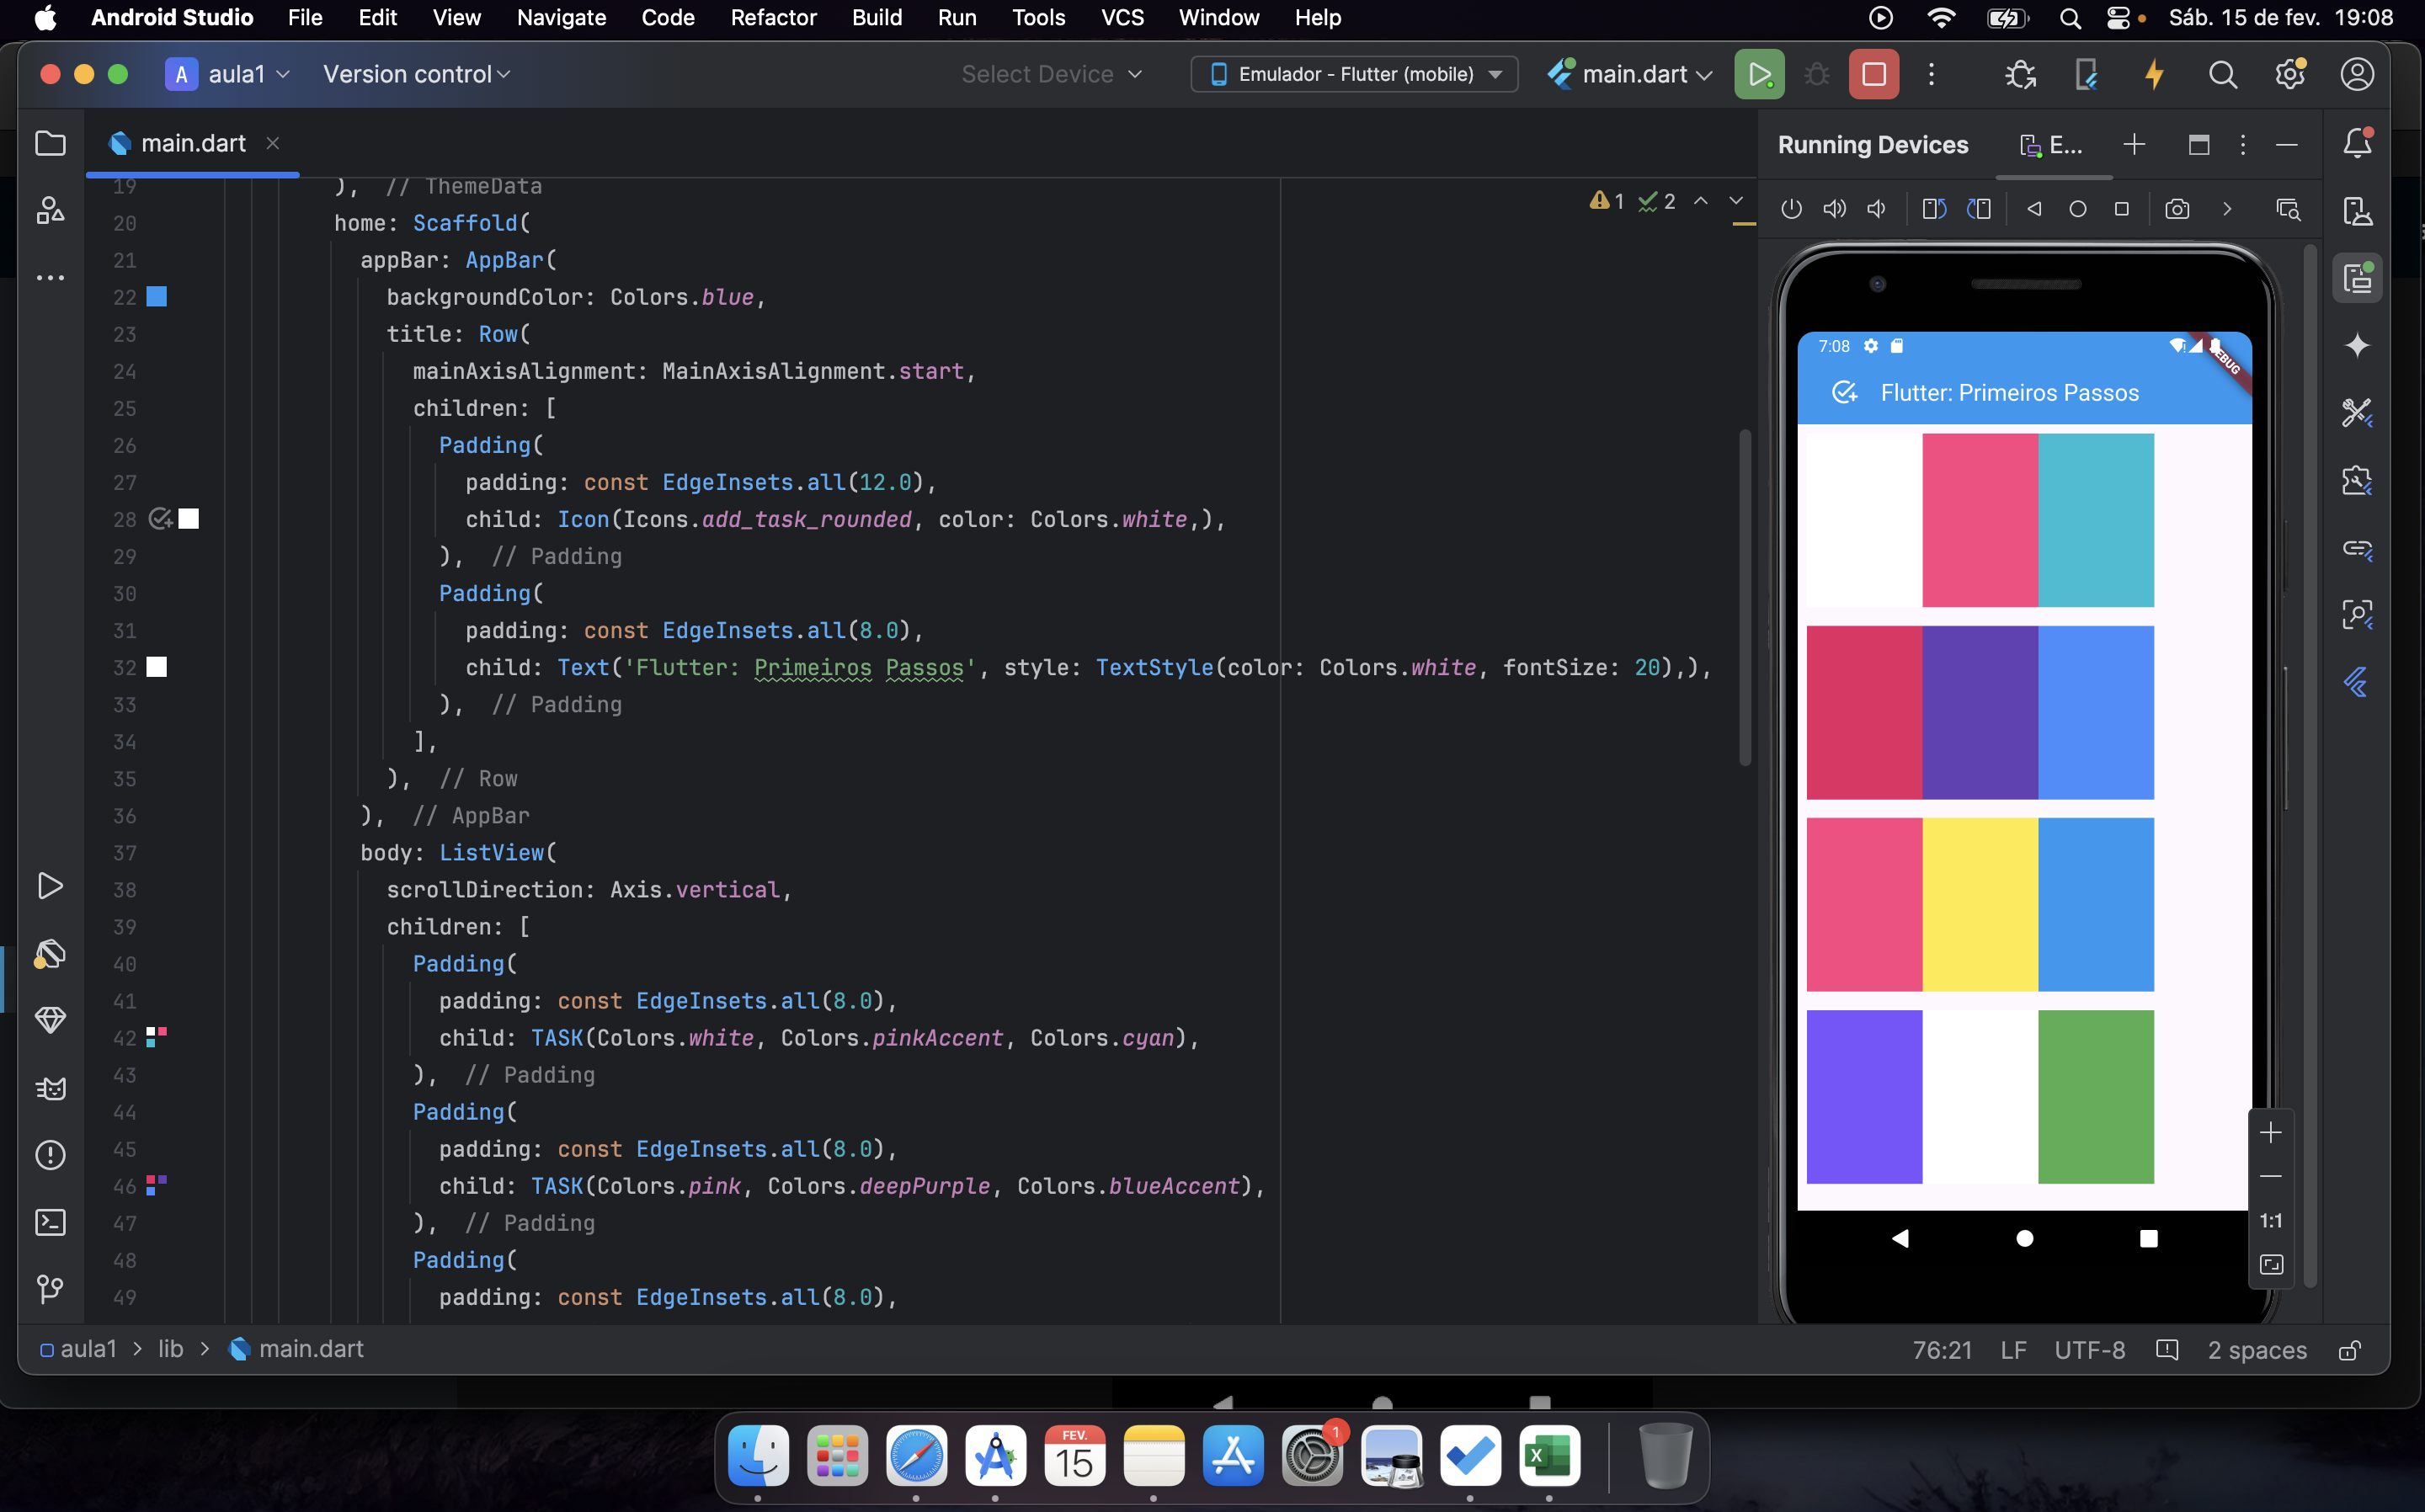2425x1512 pixels.
Task: Toggle the errors indicator showing 2 errors
Action: coord(1657,202)
